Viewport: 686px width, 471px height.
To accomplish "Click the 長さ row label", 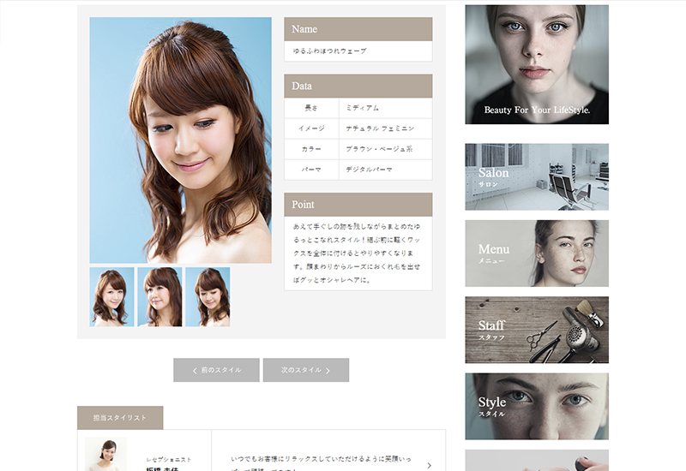I will pyautogui.click(x=311, y=108).
